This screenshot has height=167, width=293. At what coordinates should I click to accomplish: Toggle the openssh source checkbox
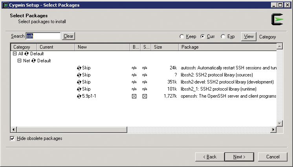(x=145, y=96)
